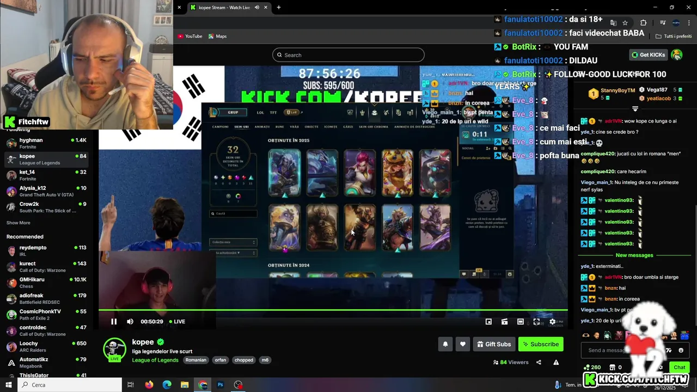This screenshot has width=697, height=392.
Task: Close the kopee Stream browser tab
Action: 266,8
